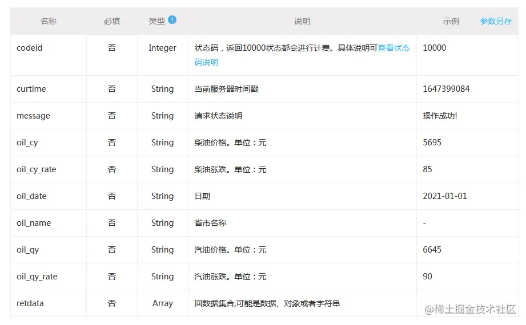Viewport: 526px width, 325px height.
Task: Click the example value 1647399084
Action: [446, 89]
